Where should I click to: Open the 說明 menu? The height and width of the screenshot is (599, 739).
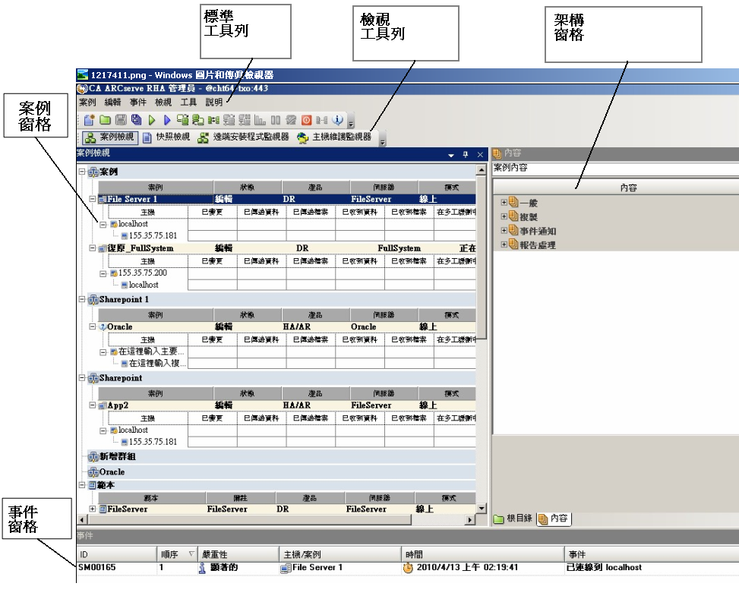214,102
